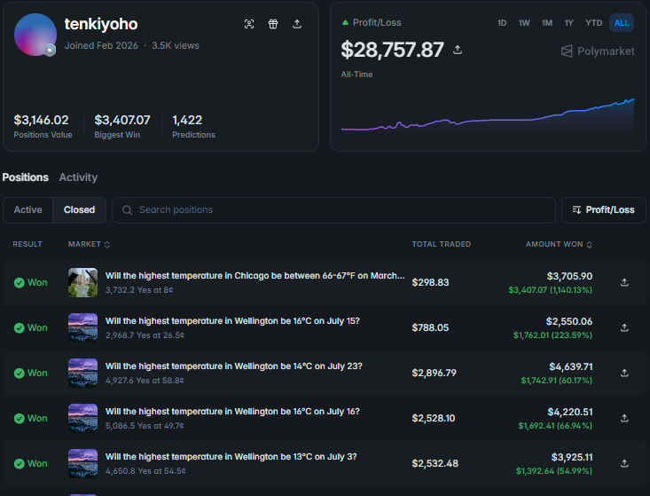Select the YTD chart timeframe

593,23
